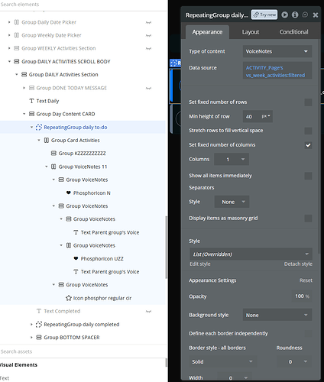This screenshot has height=382, width=324.
Task: Click the Try new button
Action: click(x=264, y=15)
